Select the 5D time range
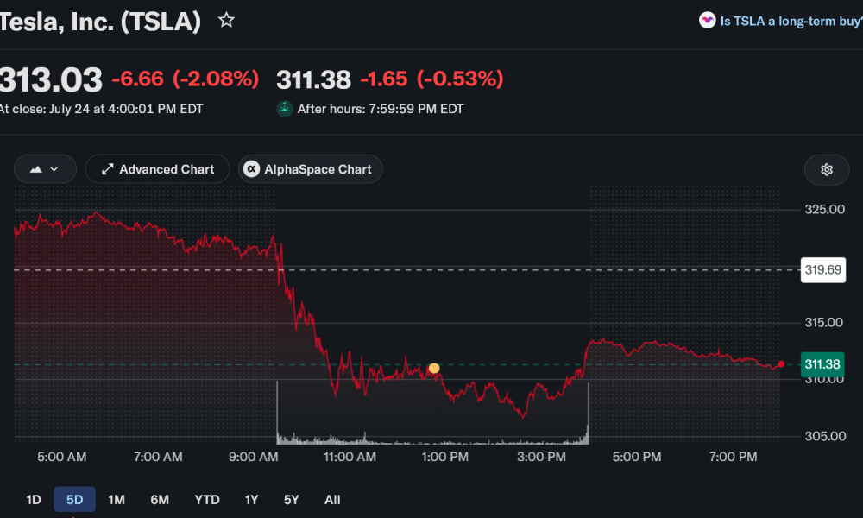 (74, 499)
